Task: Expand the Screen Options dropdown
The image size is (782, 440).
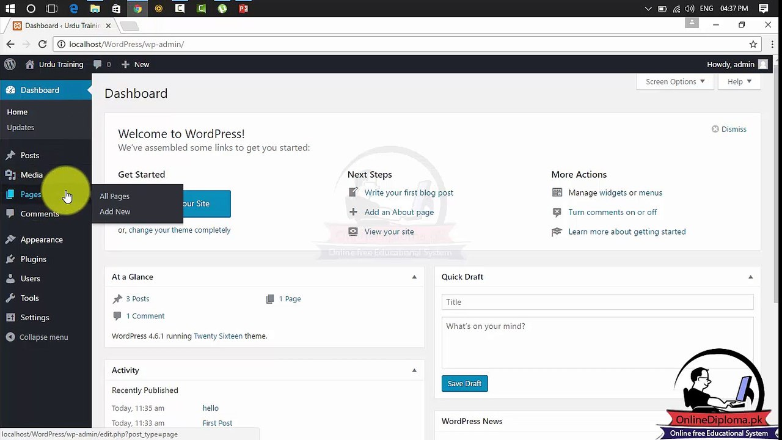Action: 675,82
